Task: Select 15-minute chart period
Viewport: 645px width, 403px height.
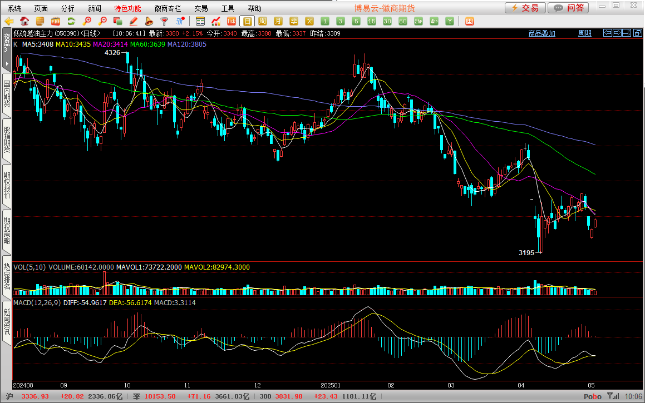Action: click(x=372, y=21)
